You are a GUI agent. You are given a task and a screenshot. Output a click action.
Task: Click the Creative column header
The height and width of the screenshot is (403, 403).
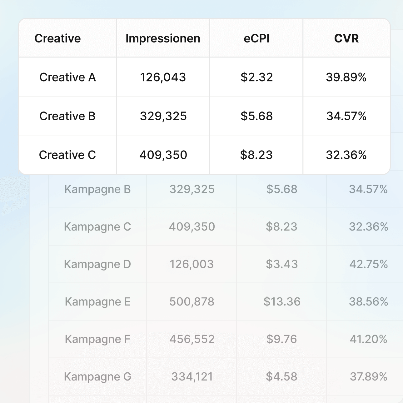coord(57,38)
